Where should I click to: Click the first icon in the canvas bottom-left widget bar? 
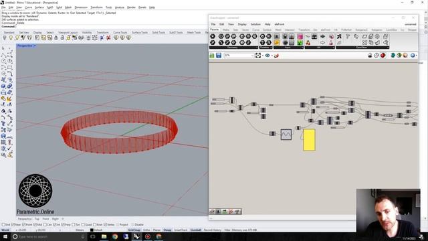212,212
